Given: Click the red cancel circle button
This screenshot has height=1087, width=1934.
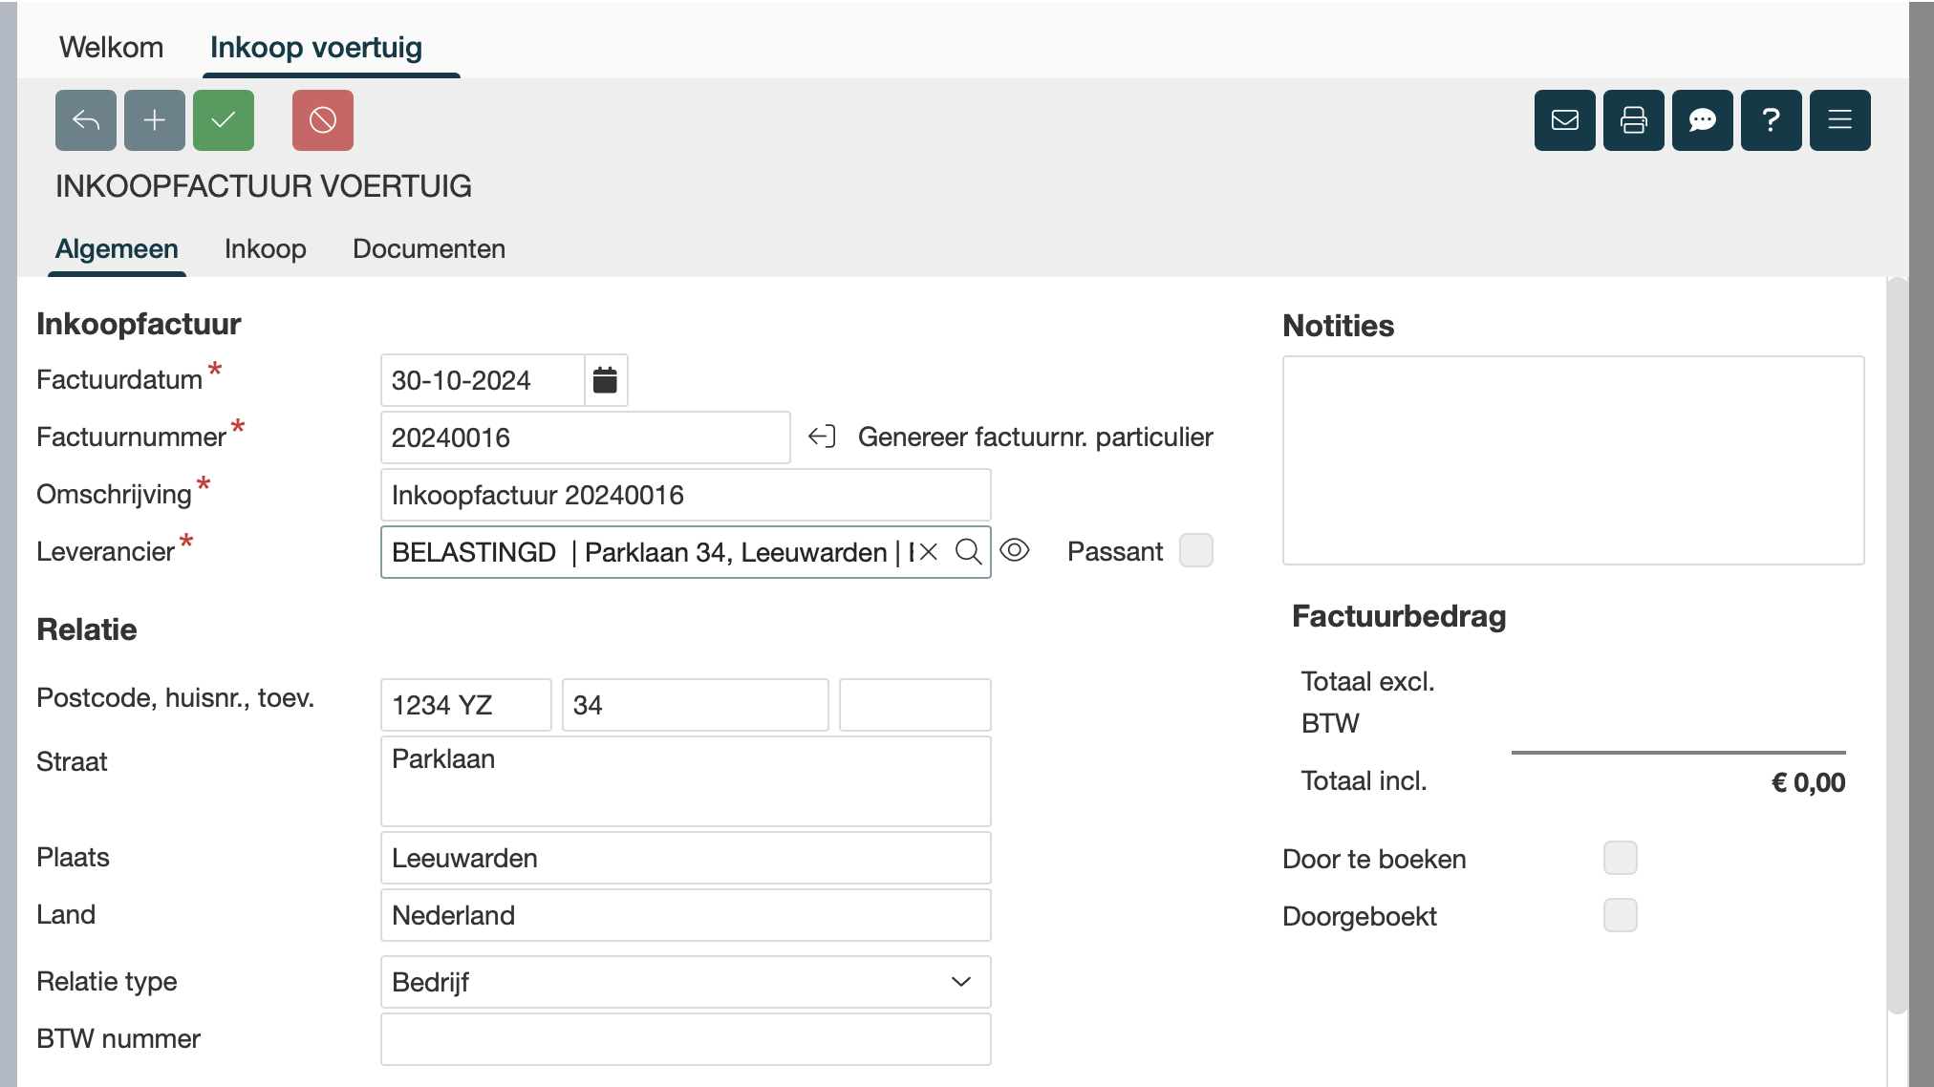Looking at the screenshot, I should [x=323, y=120].
